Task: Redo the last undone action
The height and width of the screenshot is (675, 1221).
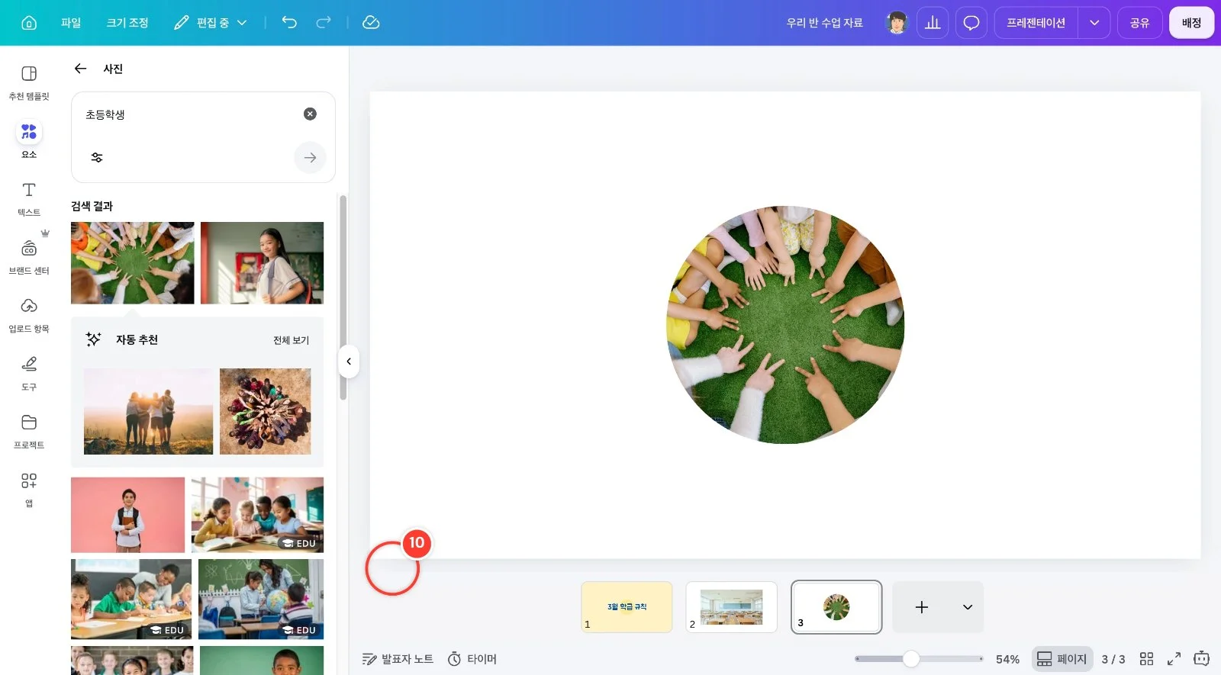Action: pos(324,23)
